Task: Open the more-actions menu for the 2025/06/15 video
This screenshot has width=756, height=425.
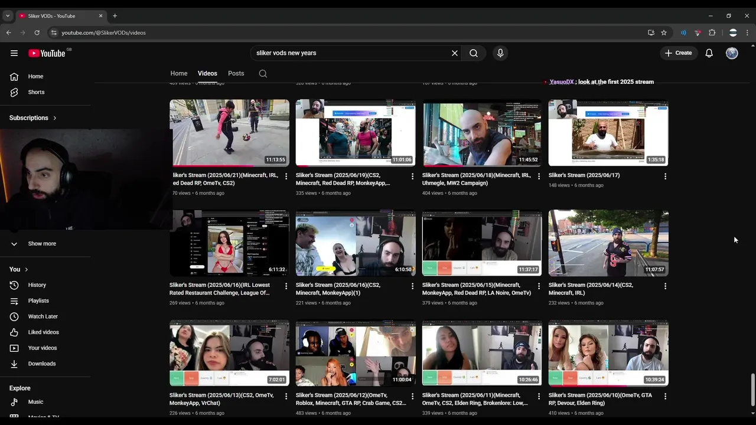Action: (539, 286)
